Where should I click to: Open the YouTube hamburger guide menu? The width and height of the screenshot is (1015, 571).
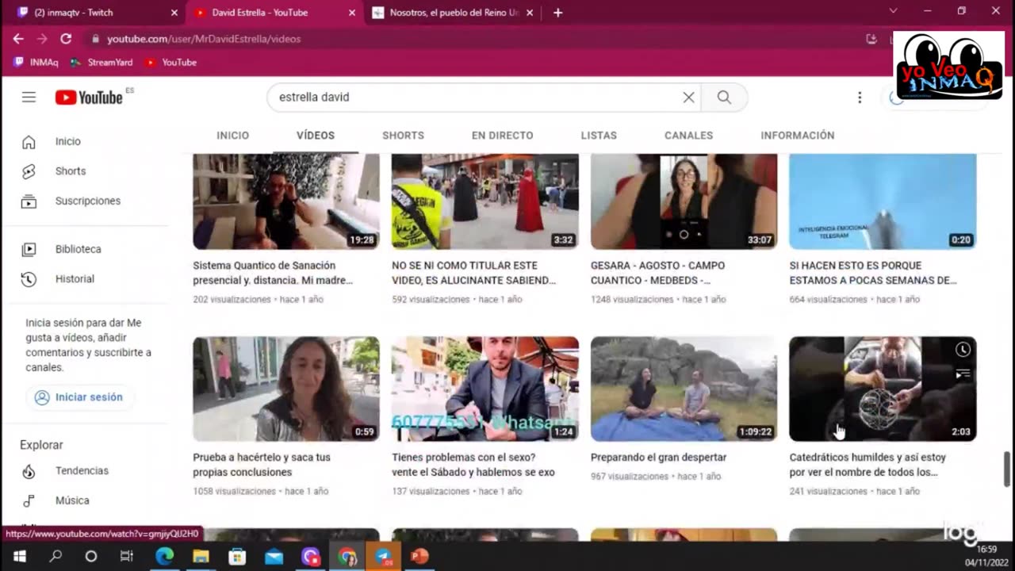[29, 97]
